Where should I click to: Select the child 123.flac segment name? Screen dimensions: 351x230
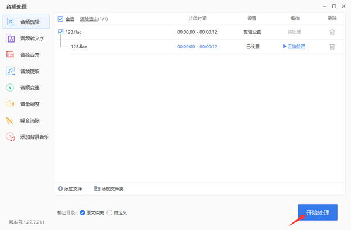(79, 47)
